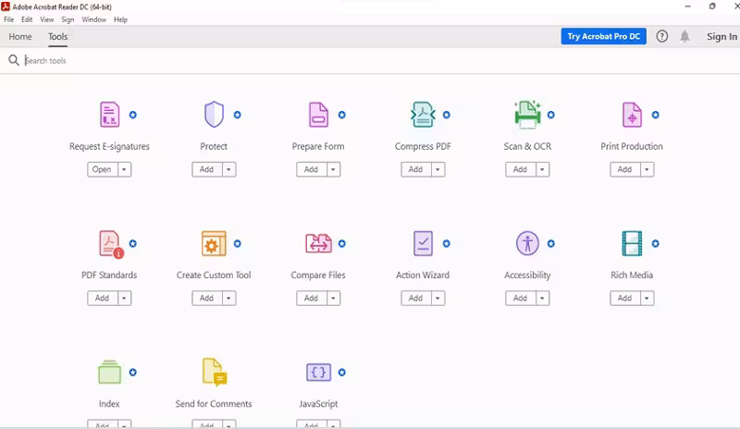The height and width of the screenshot is (429, 740).
Task: Open the Sign menu
Action: 68,19
